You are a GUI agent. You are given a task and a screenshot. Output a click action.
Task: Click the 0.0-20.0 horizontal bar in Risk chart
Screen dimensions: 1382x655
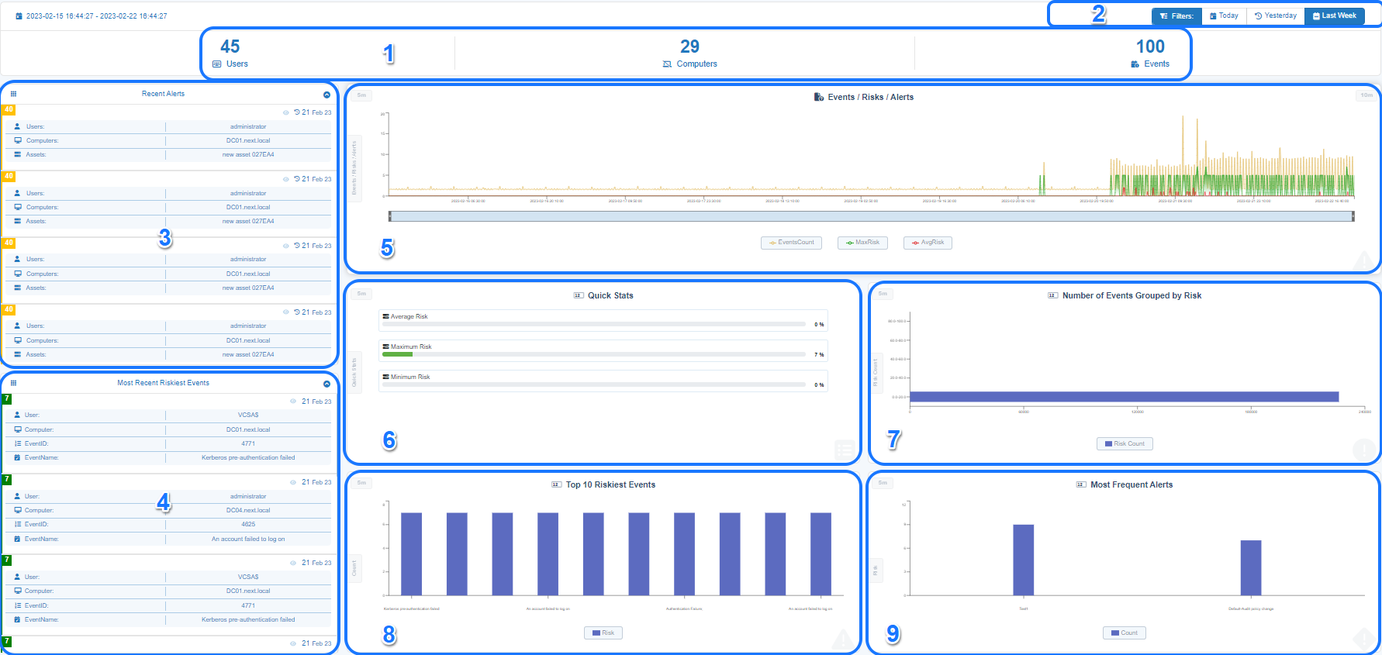[x=1124, y=397]
